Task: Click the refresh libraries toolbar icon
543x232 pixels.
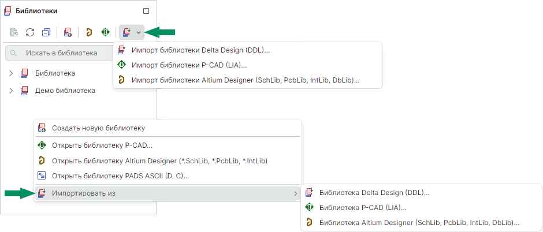Action: click(30, 32)
